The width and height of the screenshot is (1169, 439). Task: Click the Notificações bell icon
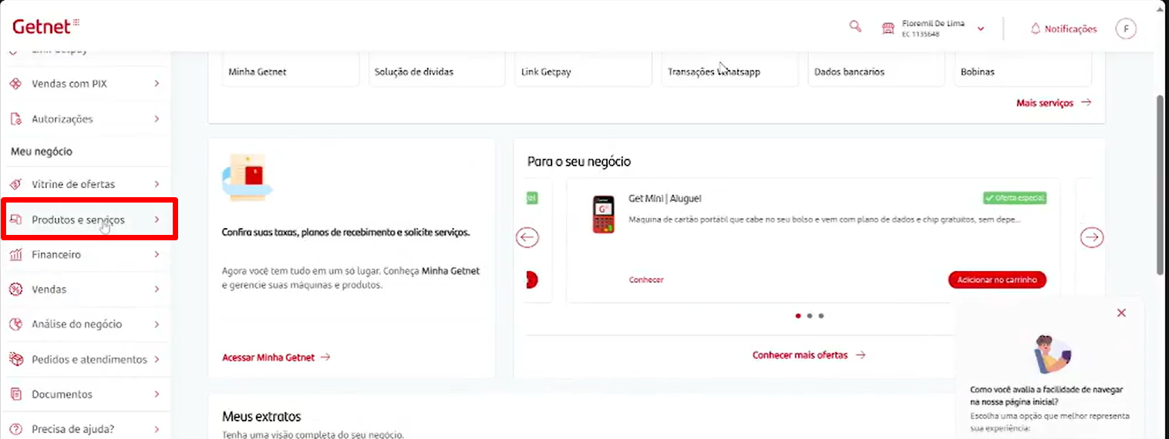click(x=1036, y=28)
